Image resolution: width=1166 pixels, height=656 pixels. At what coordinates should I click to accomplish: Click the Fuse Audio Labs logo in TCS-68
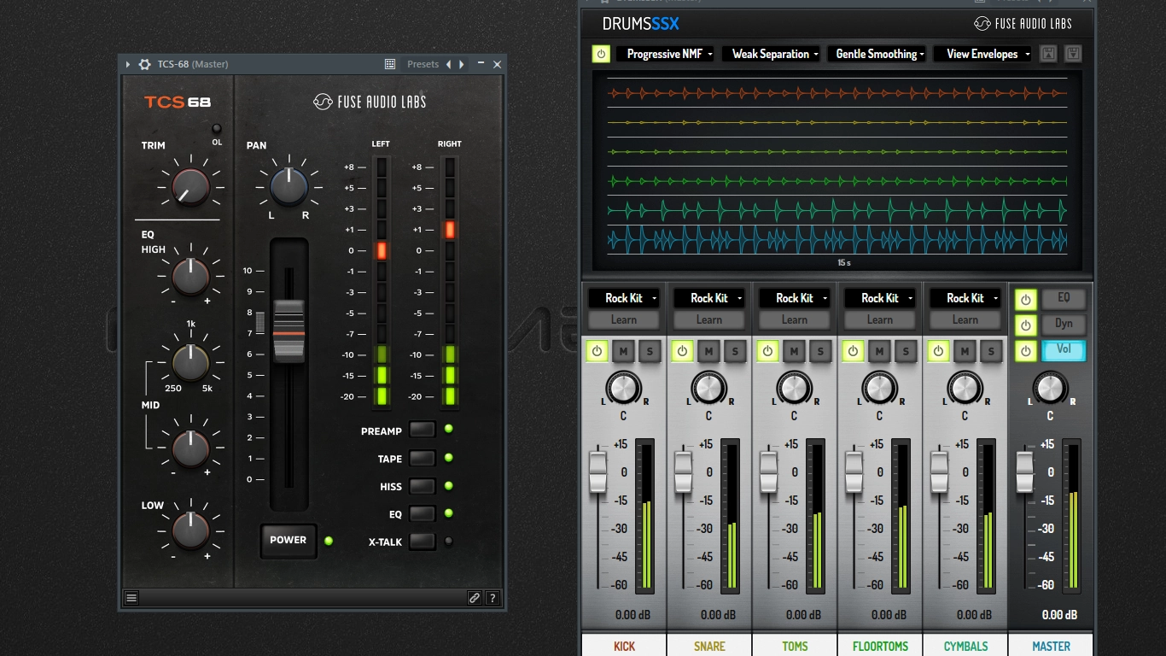tap(370, 102)
